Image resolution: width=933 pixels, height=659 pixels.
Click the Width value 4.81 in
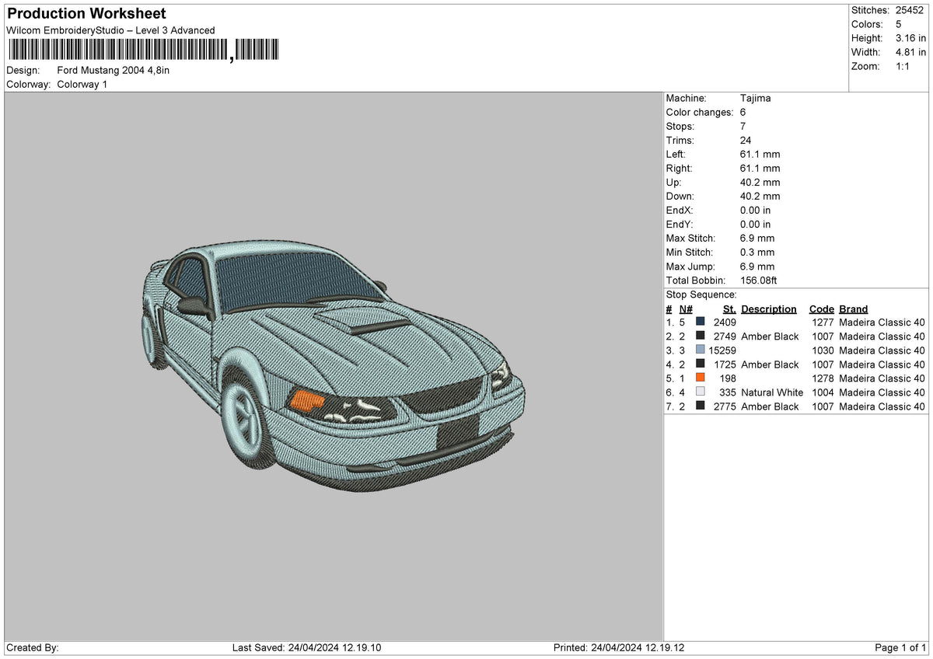click(911, 52)
